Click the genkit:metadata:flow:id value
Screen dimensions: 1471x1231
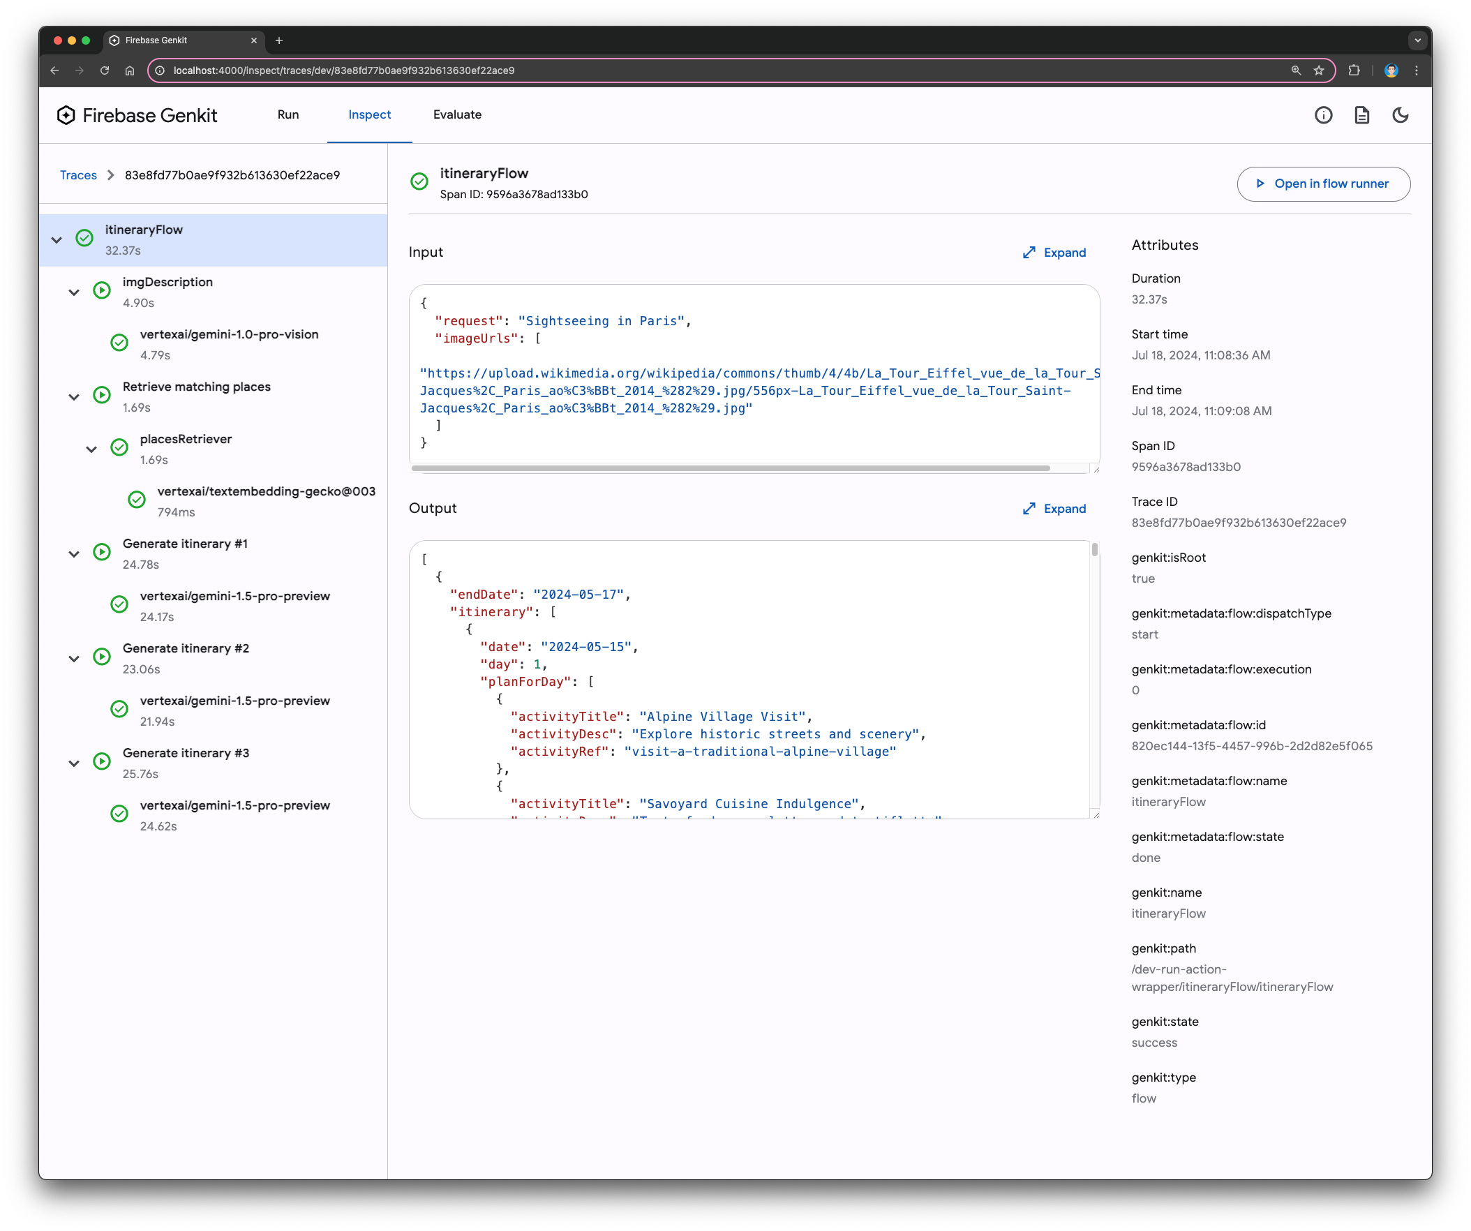click(1252, 746)
